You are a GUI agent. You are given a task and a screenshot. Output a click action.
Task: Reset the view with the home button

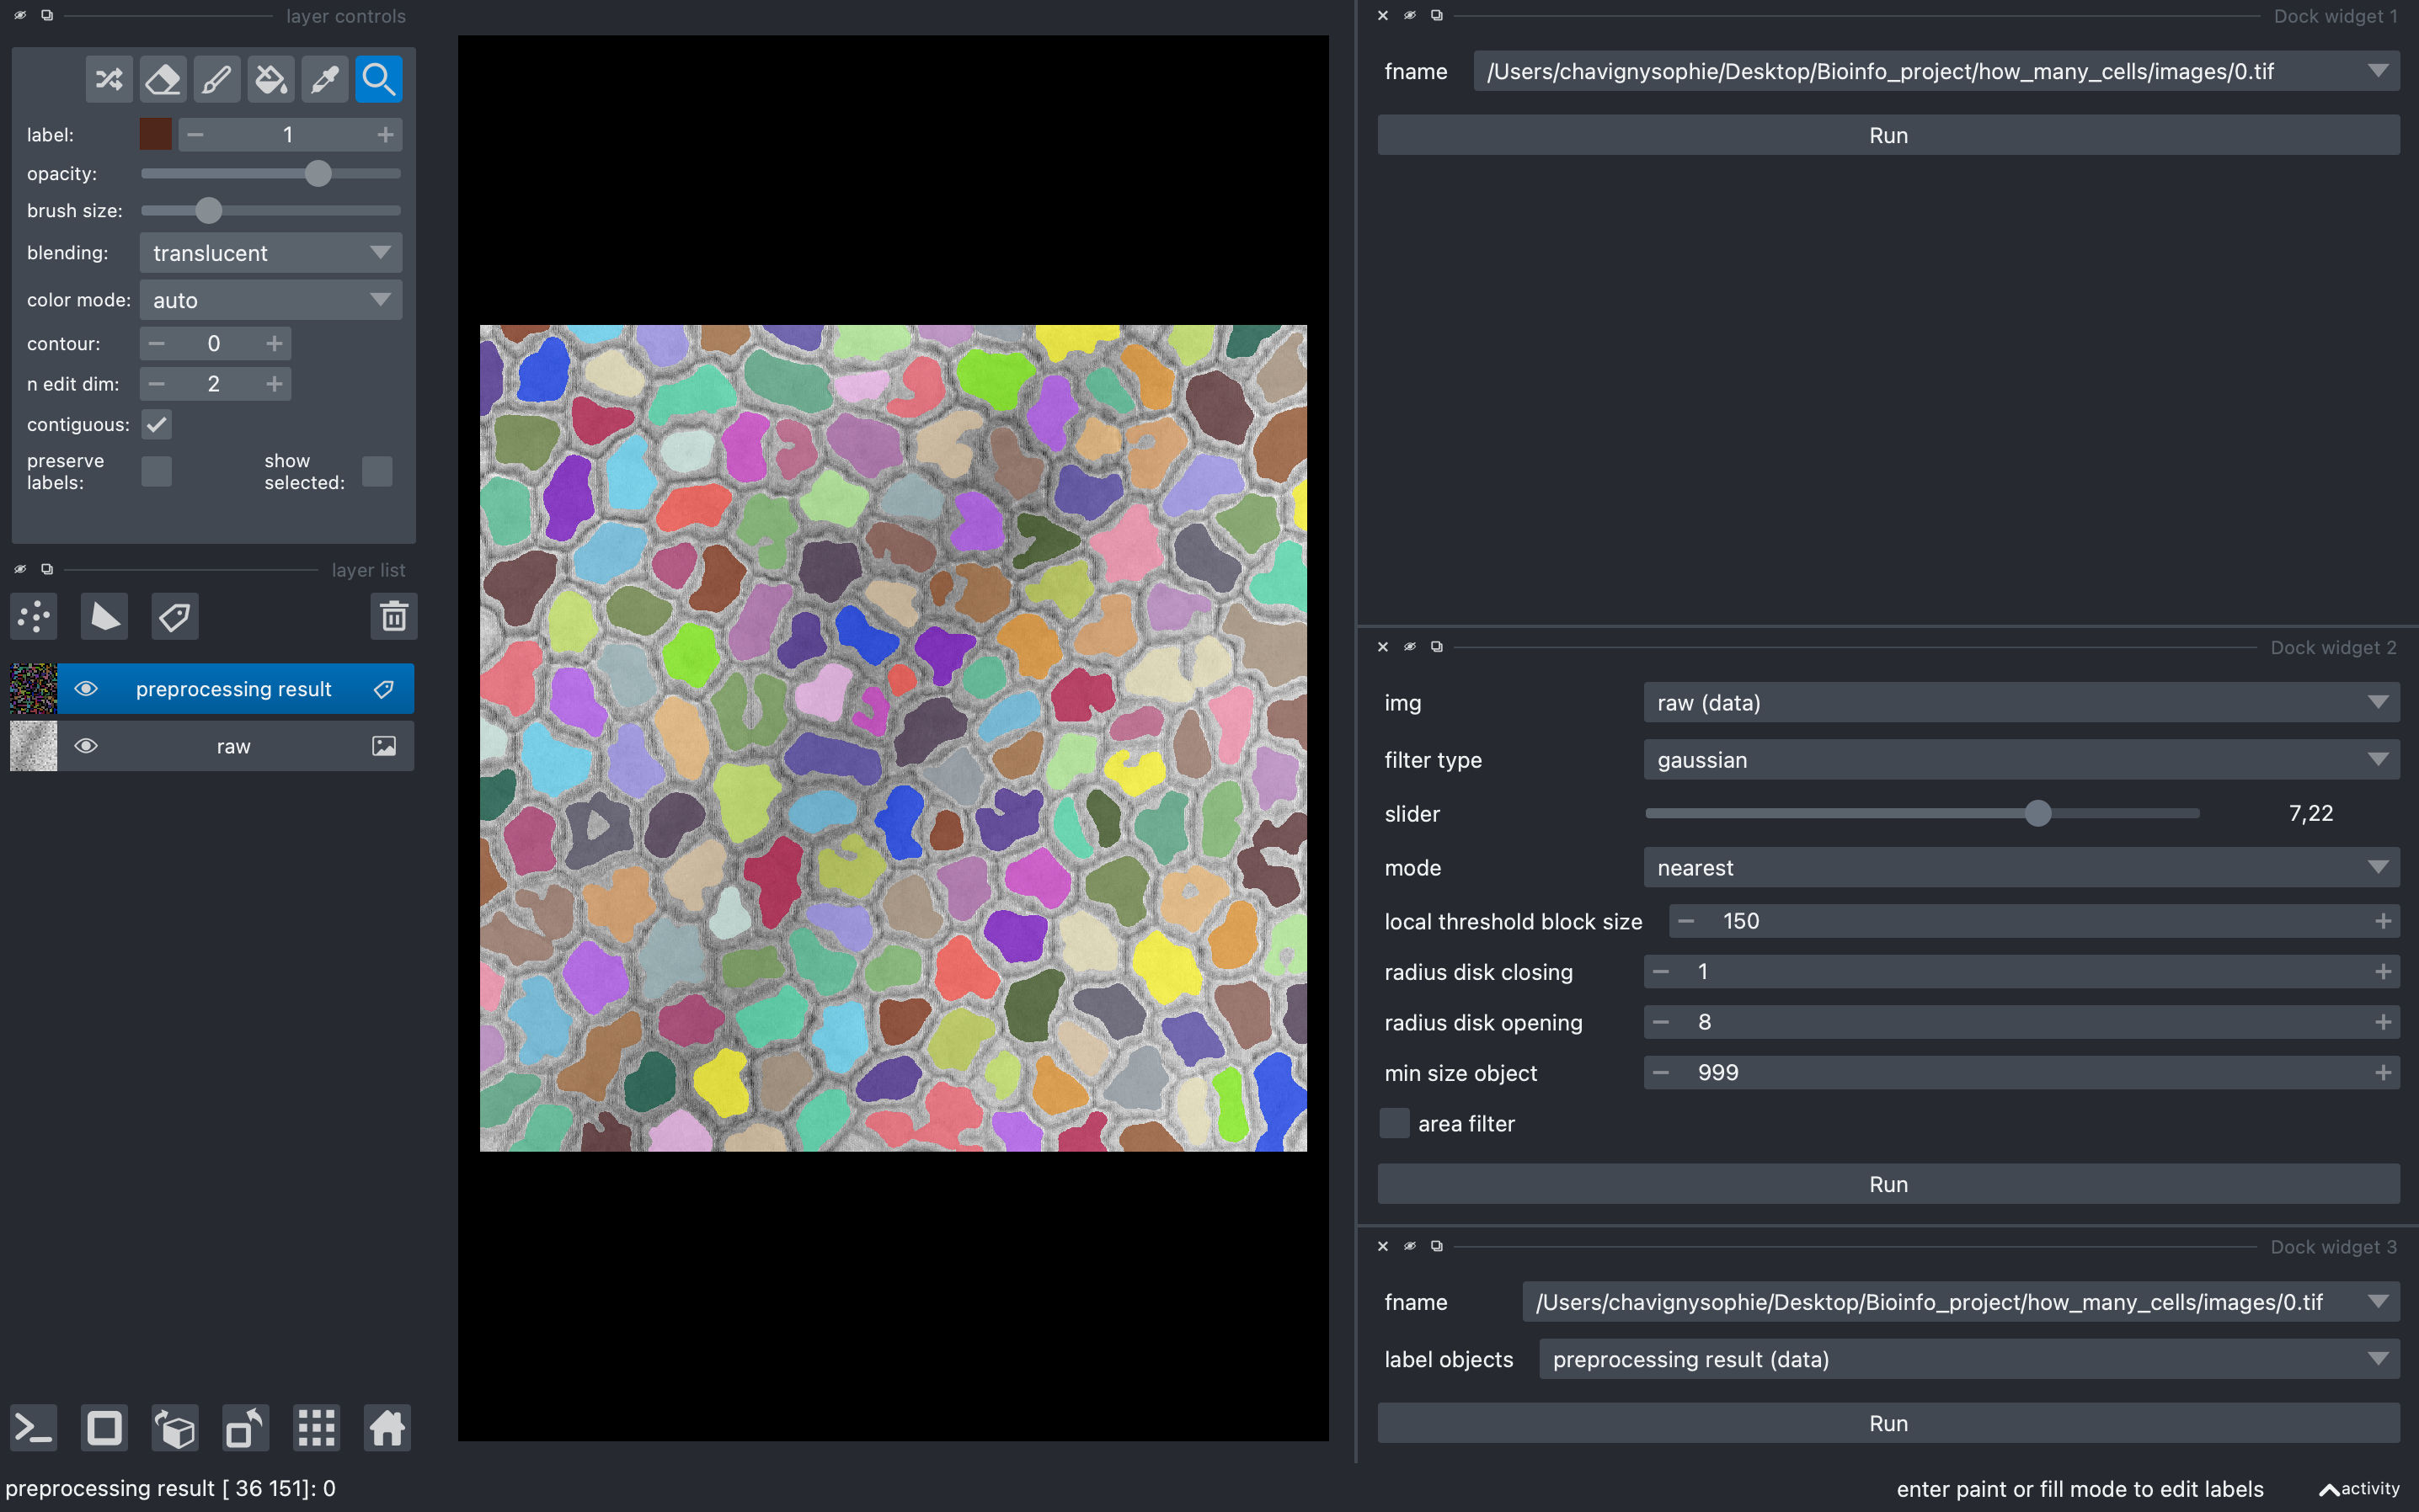(x=386, y=1428)
